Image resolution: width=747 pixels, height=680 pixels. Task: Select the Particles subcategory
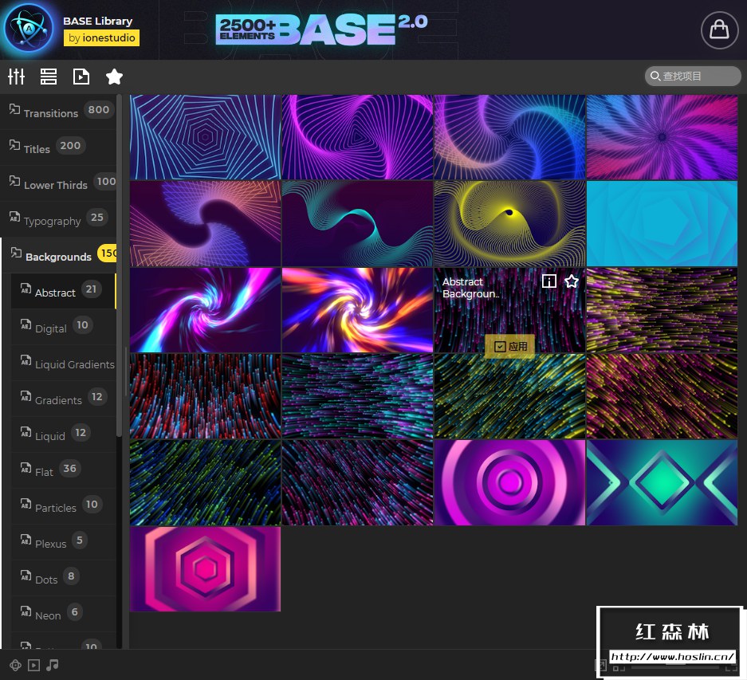[63, 506]
